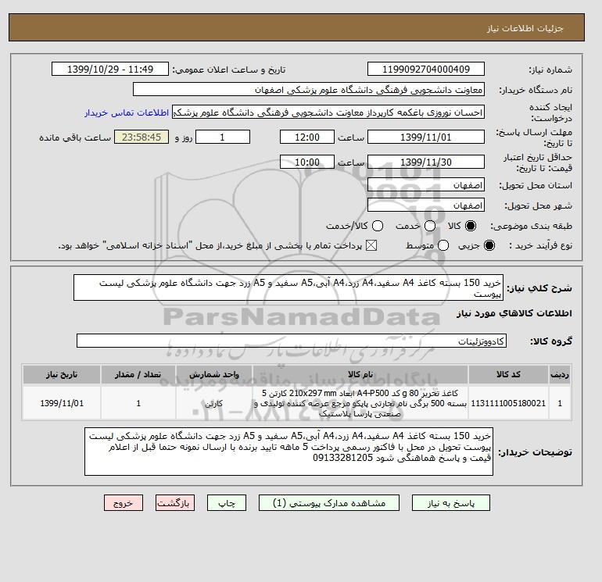Open اطلاعات تماس خریدار link
The height and width of the screenshot is (582, 602).
click(x=127, y=112)
